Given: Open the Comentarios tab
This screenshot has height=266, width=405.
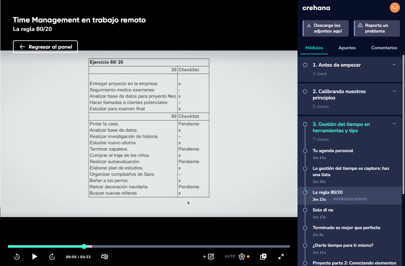Looking at the screenshot, I should tap(384, 48).
